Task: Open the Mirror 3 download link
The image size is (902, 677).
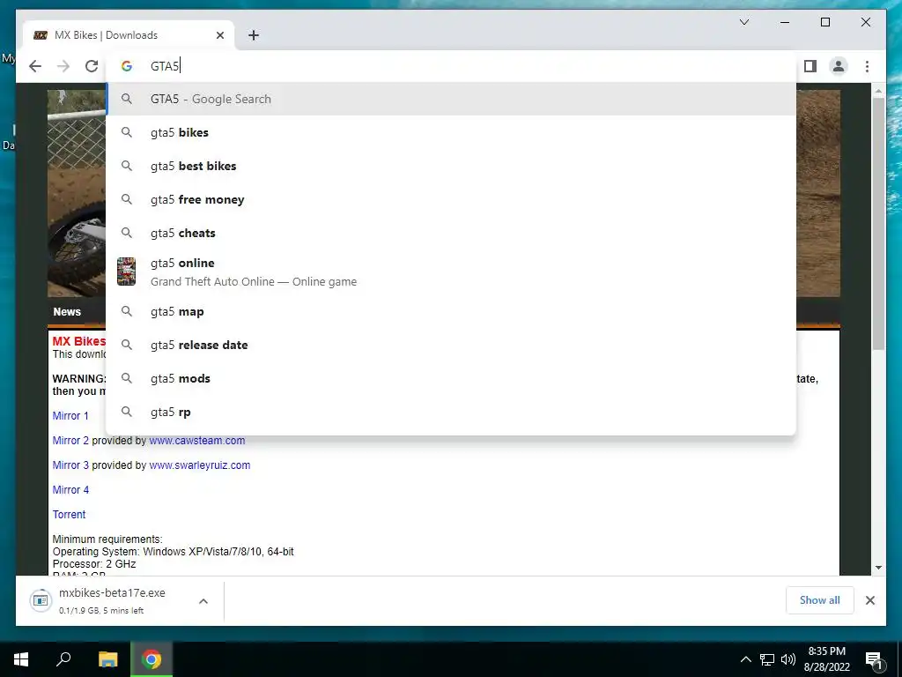Action: [70, 465]
